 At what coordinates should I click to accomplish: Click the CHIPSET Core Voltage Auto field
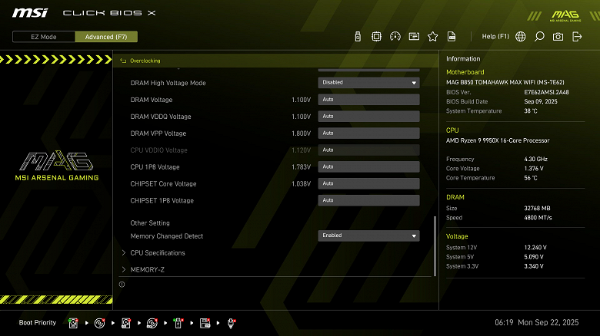pos(368,183)
